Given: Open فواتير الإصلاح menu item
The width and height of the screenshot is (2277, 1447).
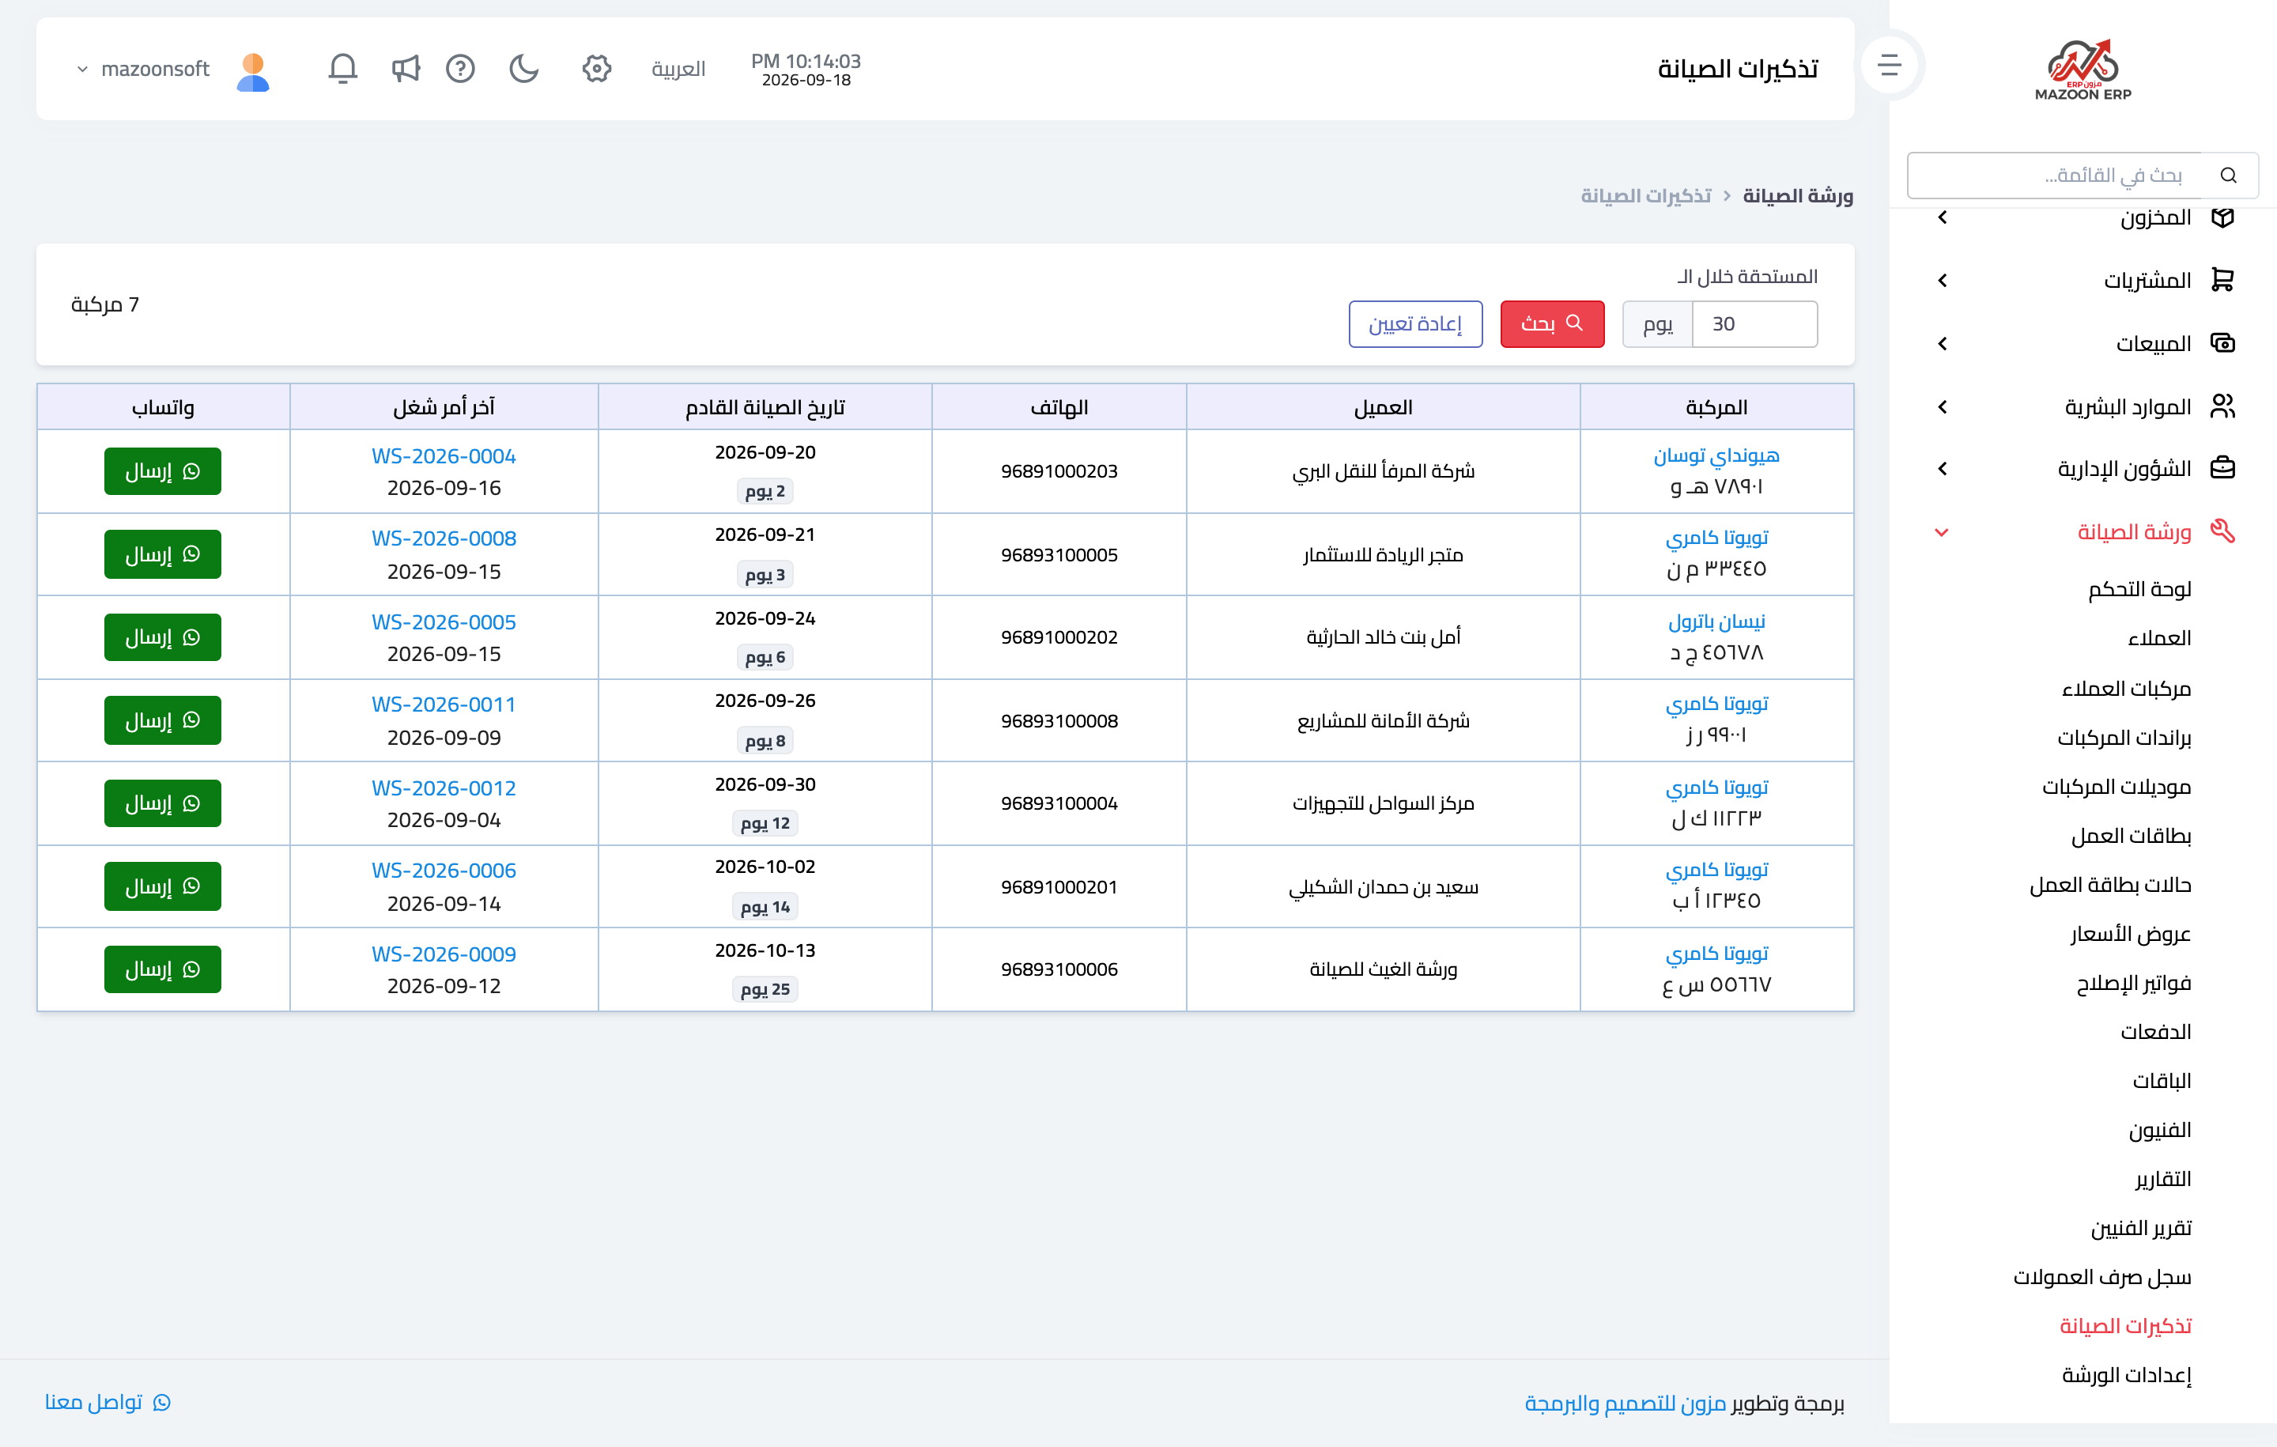Looking at the screenshot, I should pos(2134,983).
